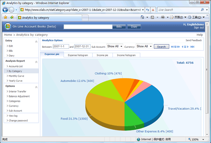Image resolution: width=211 pixels, height=143 pixels.
Task: Click the IE back navigation arrow
Action: [5, 10]
